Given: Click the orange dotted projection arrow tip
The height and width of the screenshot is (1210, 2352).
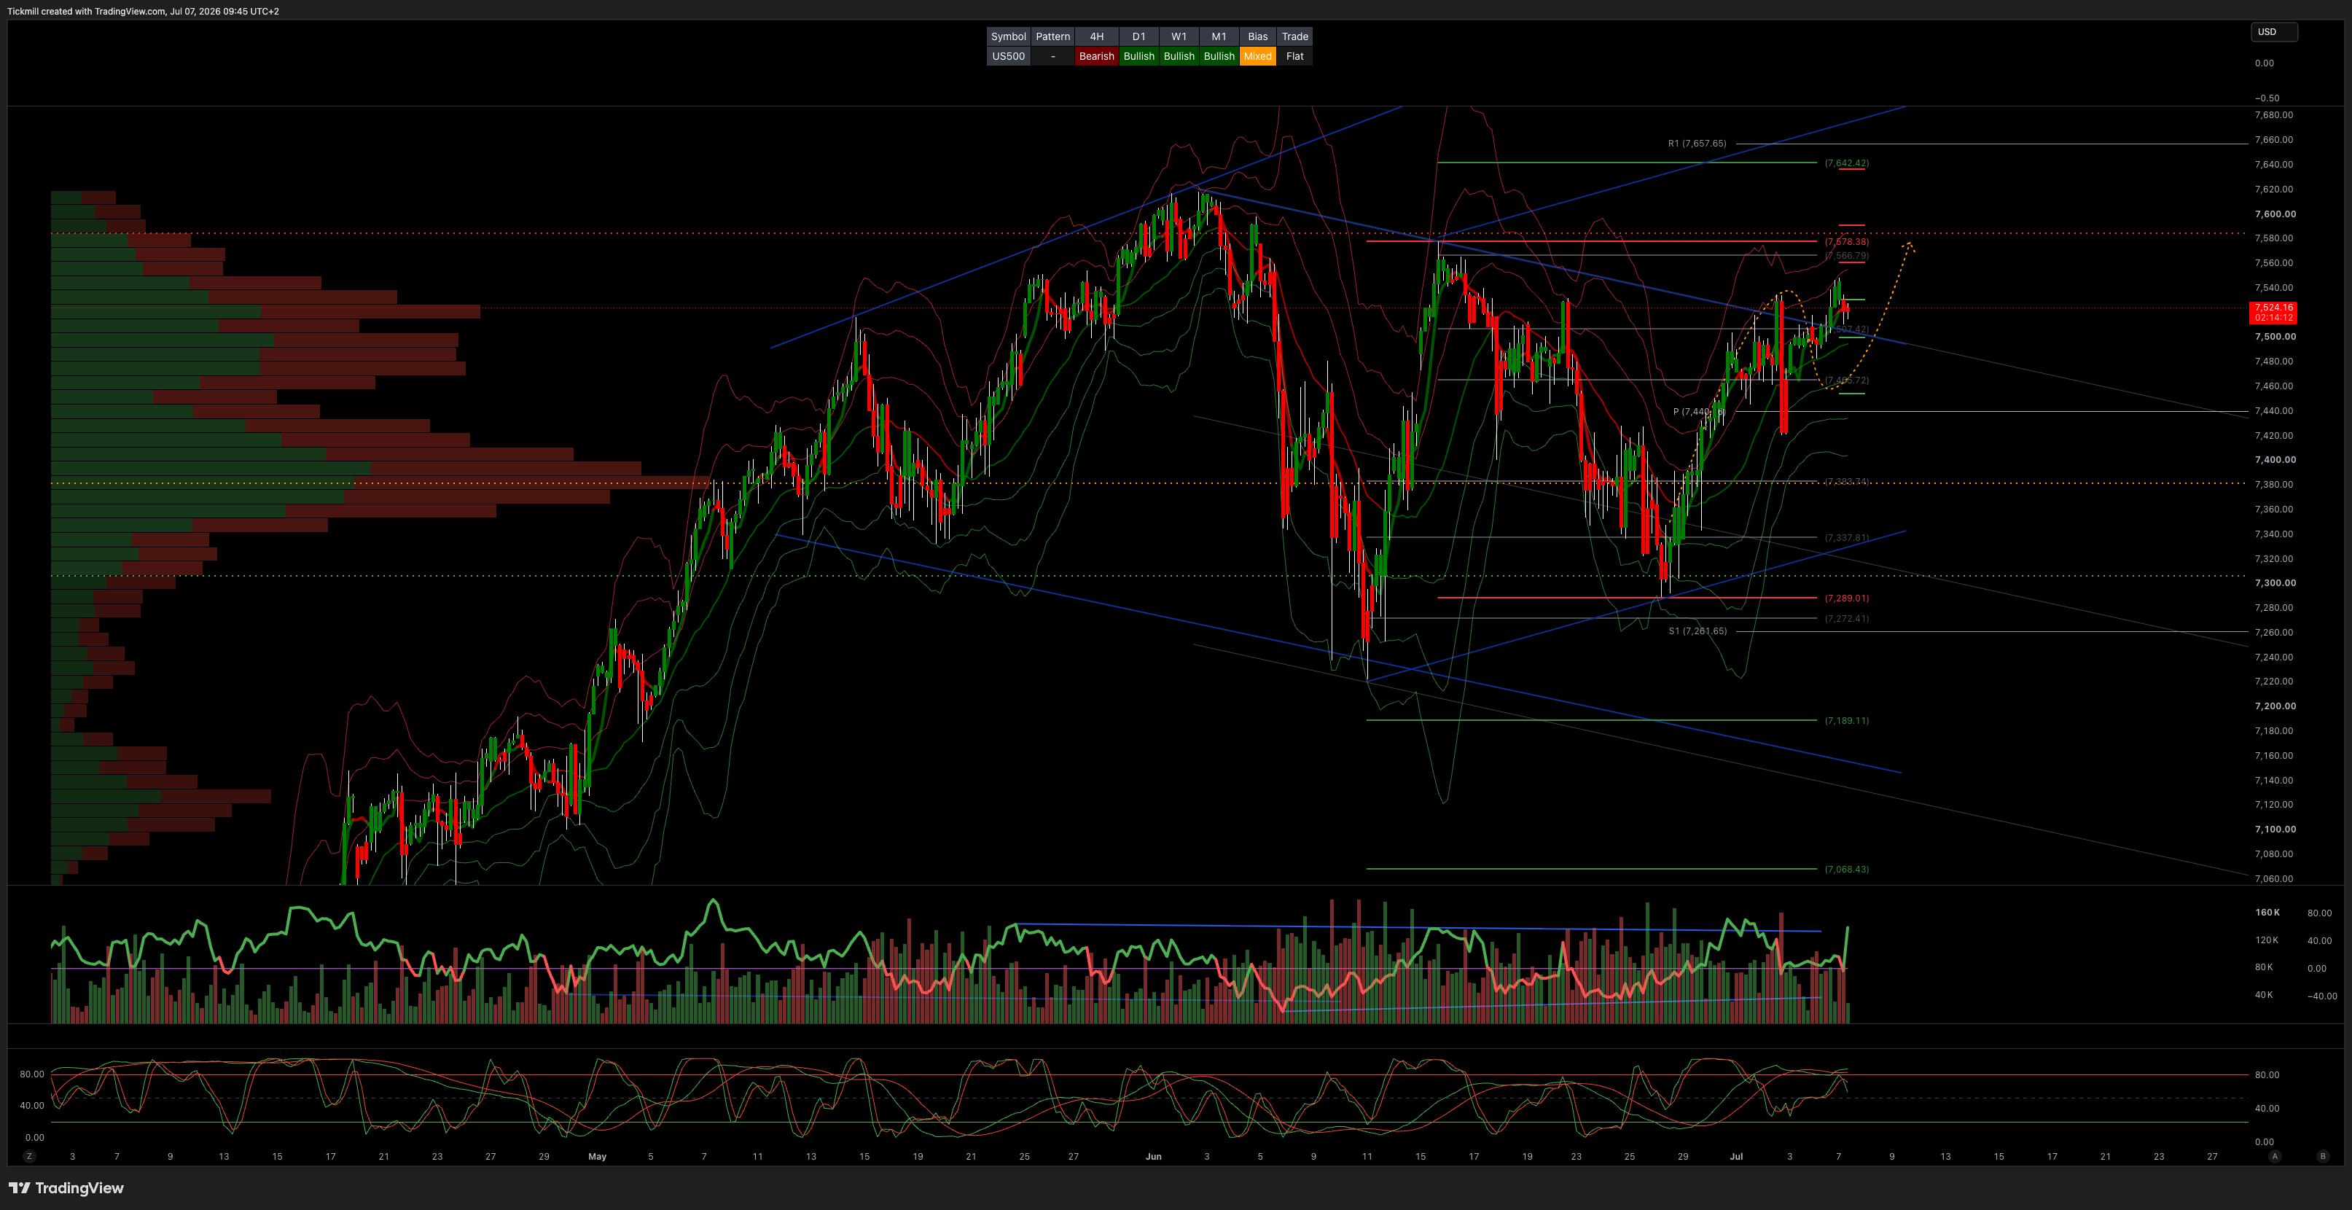Looking at the screenshot, I should point(1908,245).
